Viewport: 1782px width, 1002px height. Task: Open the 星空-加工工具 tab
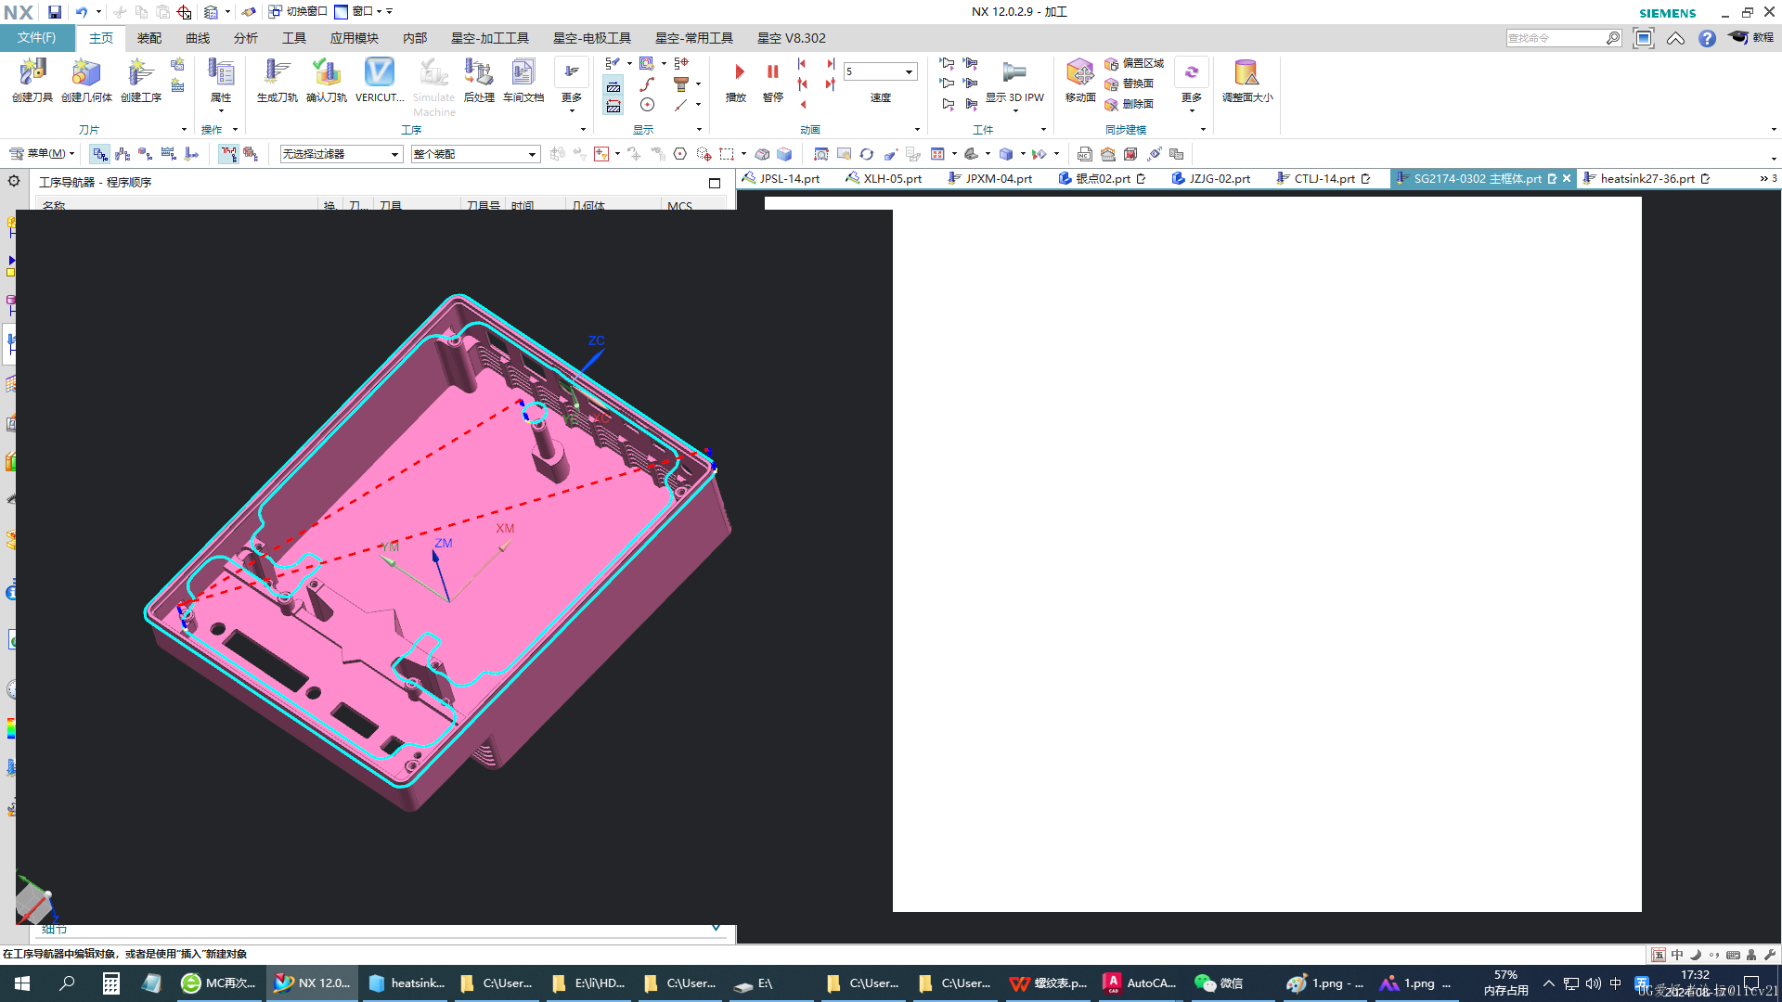[x=490, y=38]
